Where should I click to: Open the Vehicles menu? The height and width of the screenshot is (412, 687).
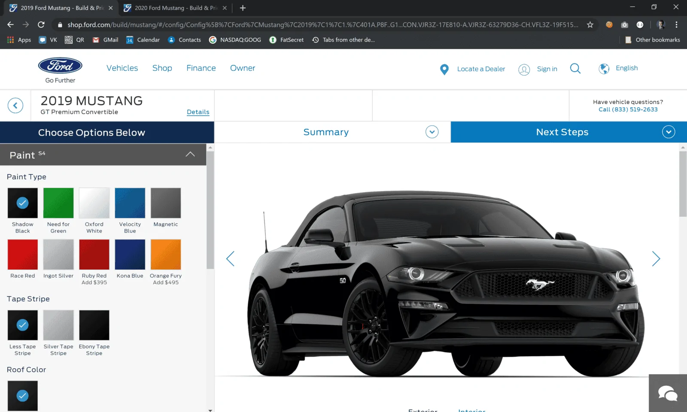pyautogui.click(x=122, y=68)
